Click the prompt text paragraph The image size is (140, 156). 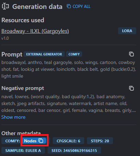pos(69,69)
